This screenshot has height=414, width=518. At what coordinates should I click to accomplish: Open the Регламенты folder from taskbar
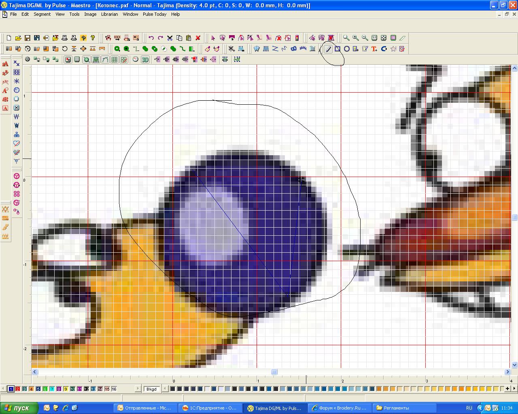(405, 408)
